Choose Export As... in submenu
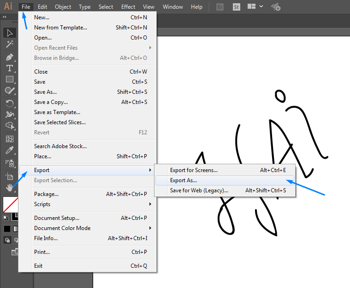This screenshot has height=288, width=350. (225, 180)
